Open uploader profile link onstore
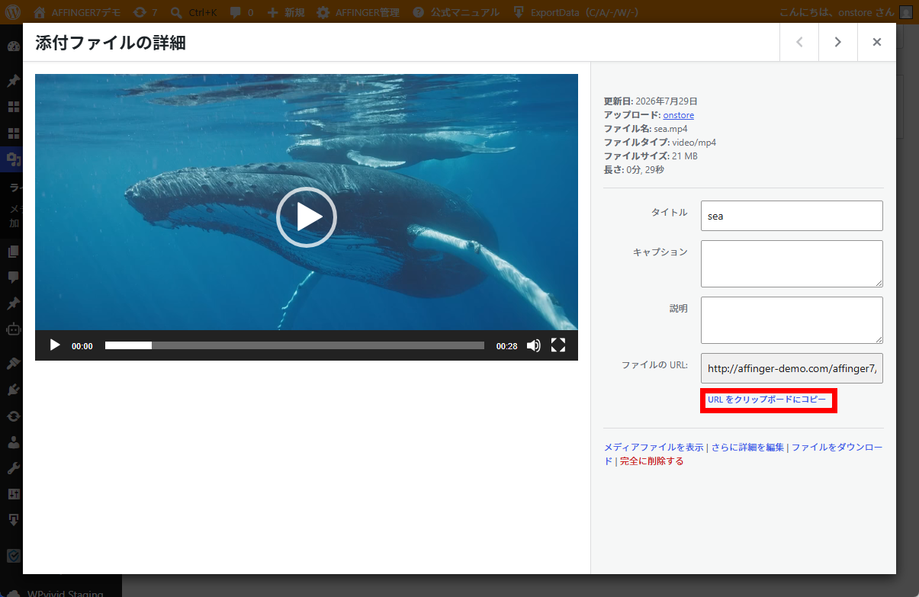 tap(679, 115)
